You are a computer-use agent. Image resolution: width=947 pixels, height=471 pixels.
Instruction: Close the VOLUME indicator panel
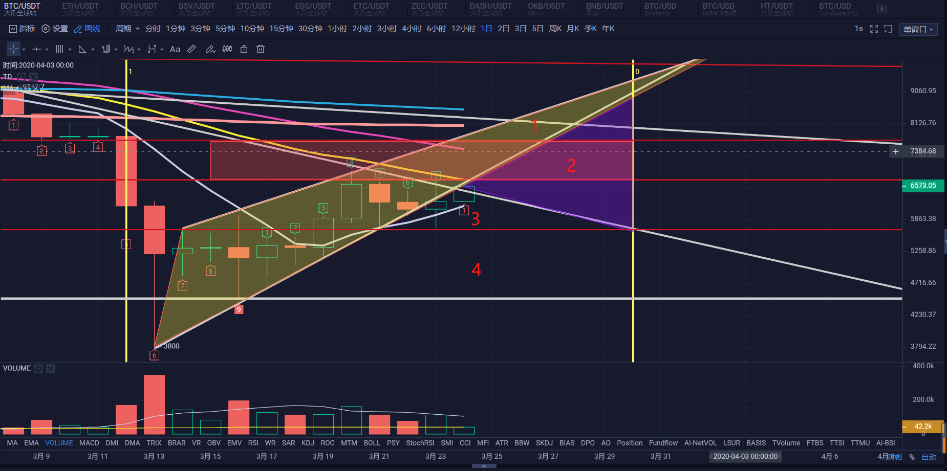point(50,368)
